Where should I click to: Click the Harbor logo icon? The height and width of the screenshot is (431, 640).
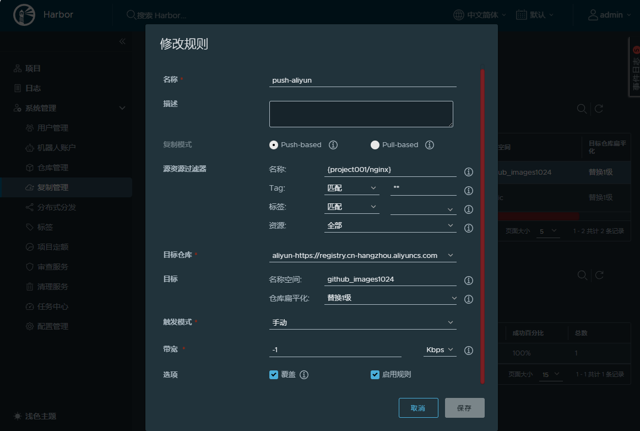[x=24, y=15]
